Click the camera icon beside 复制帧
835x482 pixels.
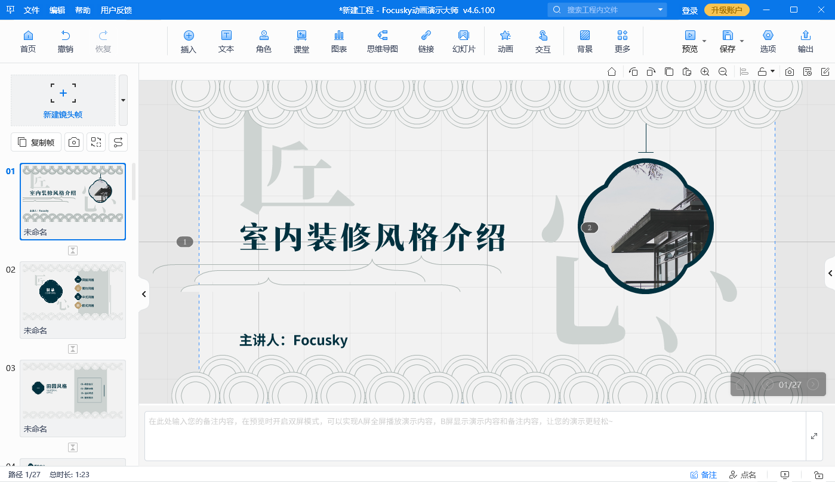pos(74,142)
